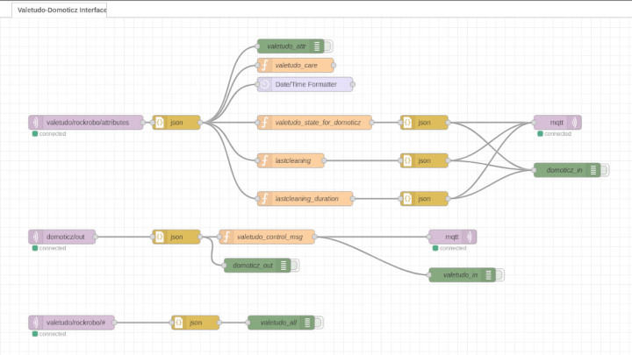Click JSON icon on node after valetudo_state_for_domoticz
Image resolution: width=632 pixels, height=355 pixels.
click(x=407, y=123)
